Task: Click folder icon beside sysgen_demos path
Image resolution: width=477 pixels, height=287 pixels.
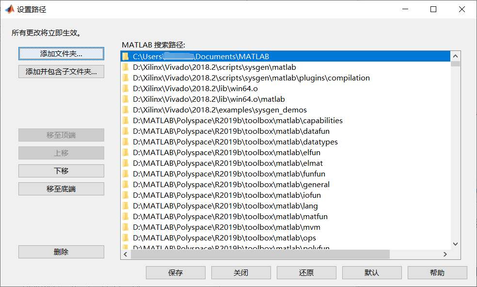Action: [126, 110]
